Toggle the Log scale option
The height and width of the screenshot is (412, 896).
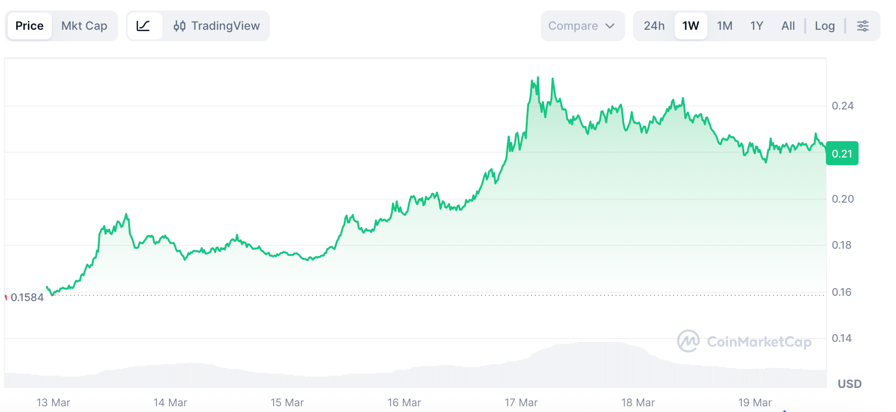(x=824, y=26)
